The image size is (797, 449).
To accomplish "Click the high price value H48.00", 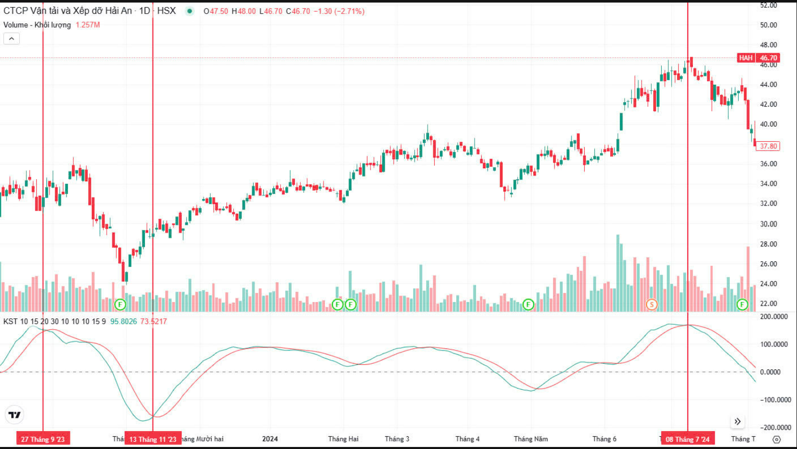I will (243, 11).
